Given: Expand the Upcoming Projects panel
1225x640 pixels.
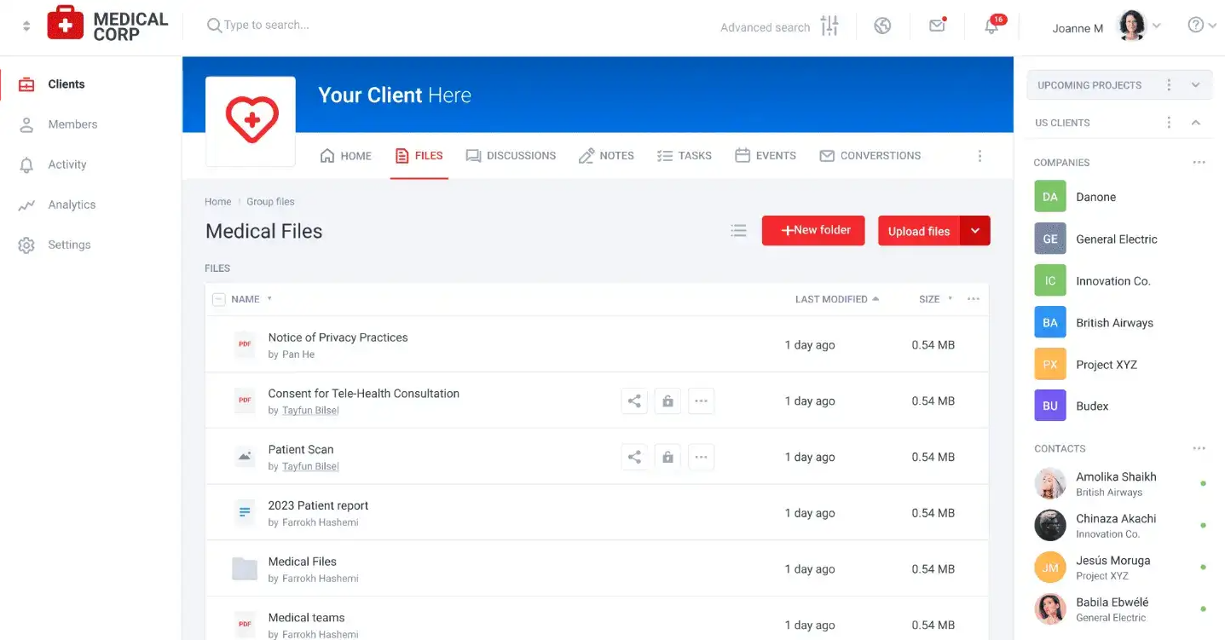Looking at the screenshot, I should point(1196,84).
